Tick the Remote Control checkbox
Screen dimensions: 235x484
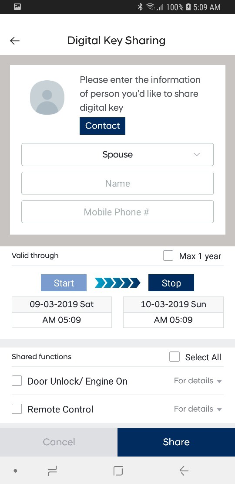tap(17, 409)
